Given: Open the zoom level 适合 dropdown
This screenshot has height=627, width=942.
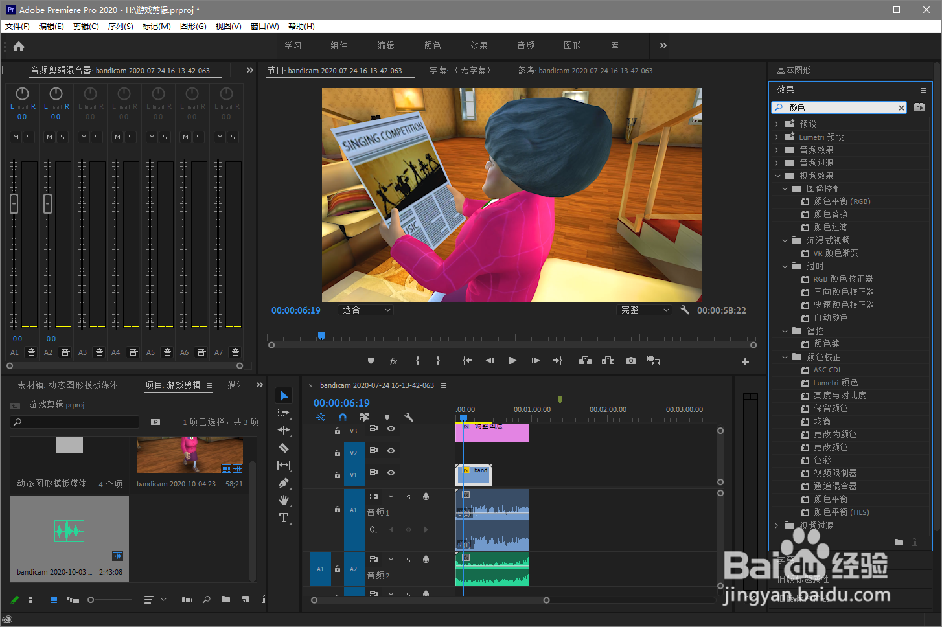Looking at the screenshot, I should pos(367,310).
